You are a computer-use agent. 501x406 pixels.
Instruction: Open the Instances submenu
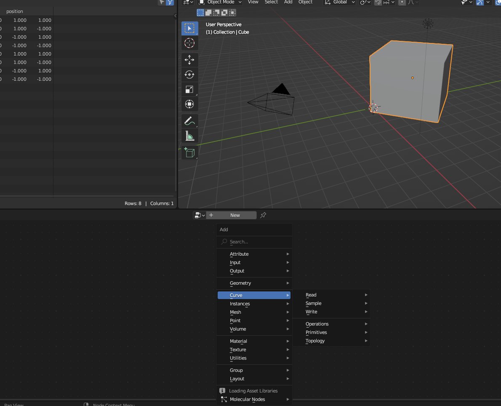(x=254, y=304)
